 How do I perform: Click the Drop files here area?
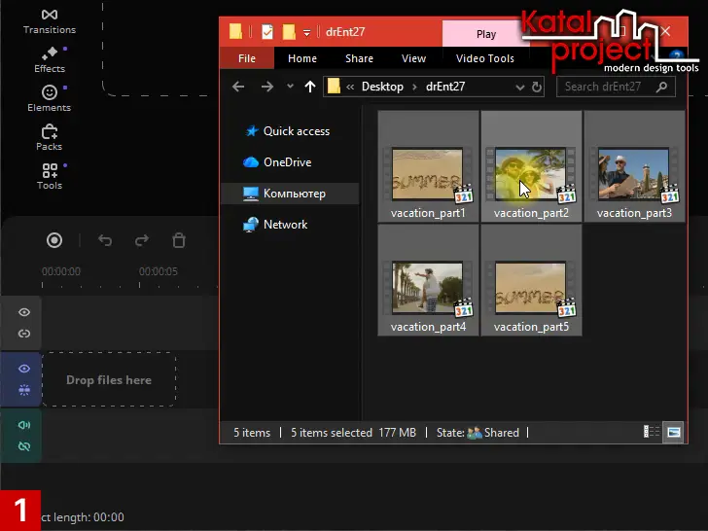tap(109, 379)
